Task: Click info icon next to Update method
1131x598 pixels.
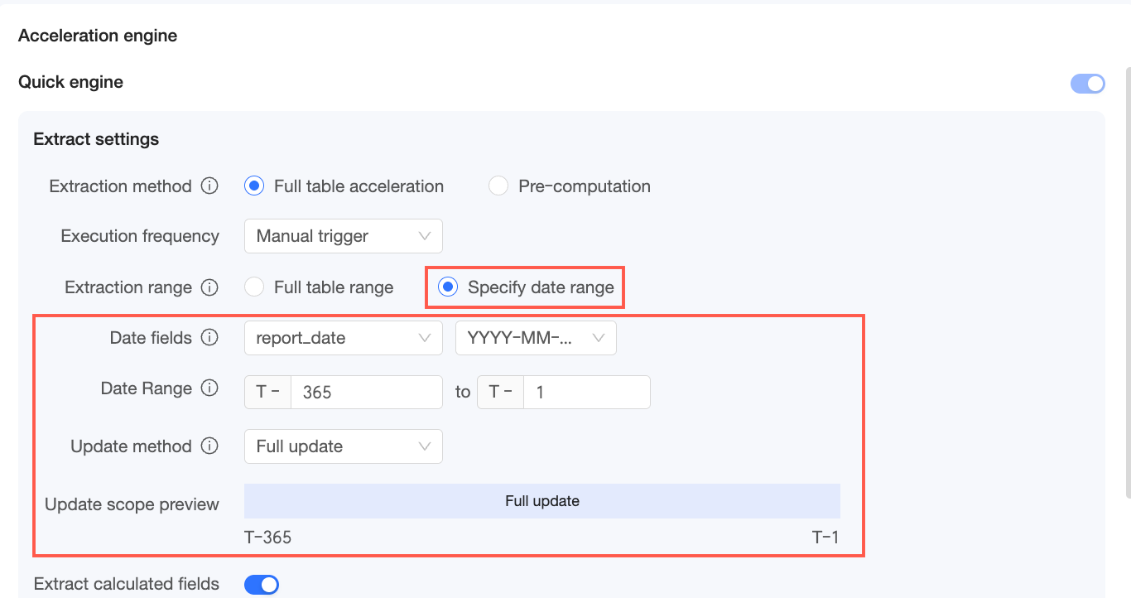Action: coord(210,446)
